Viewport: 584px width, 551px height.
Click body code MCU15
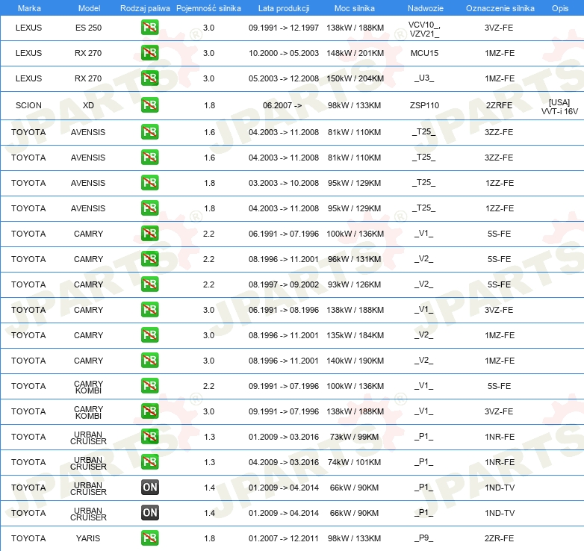[424, 53]
